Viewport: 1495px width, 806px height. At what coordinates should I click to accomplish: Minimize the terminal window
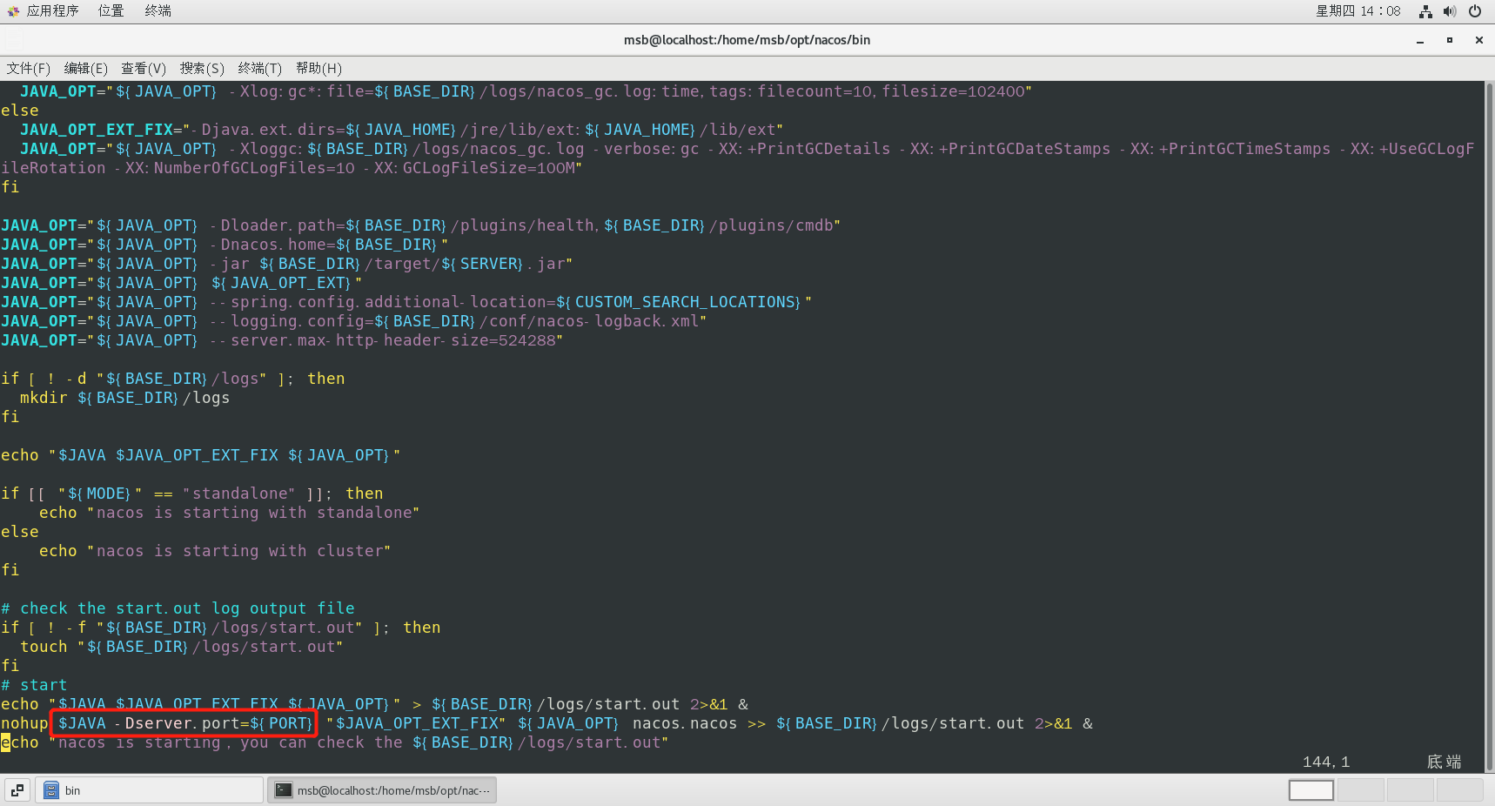point(1420,40)
